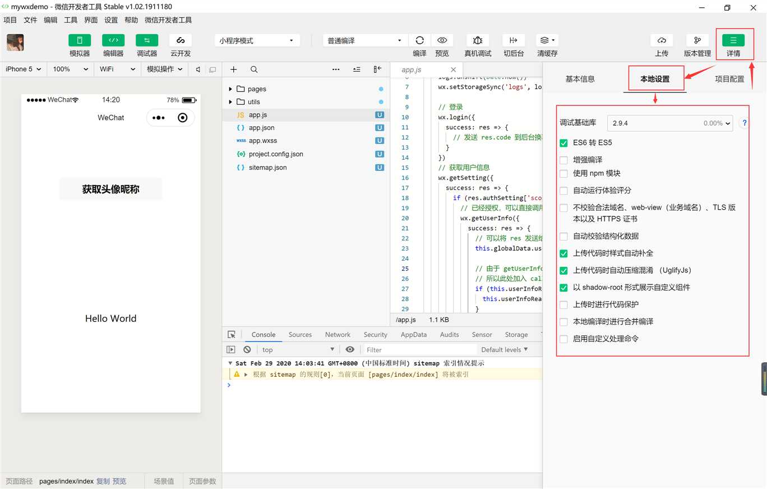Image resolution: width=767 pixels, height=489 pixels.
Task: Click the Upload (上传) cloud icon
Action: point(662,40)
